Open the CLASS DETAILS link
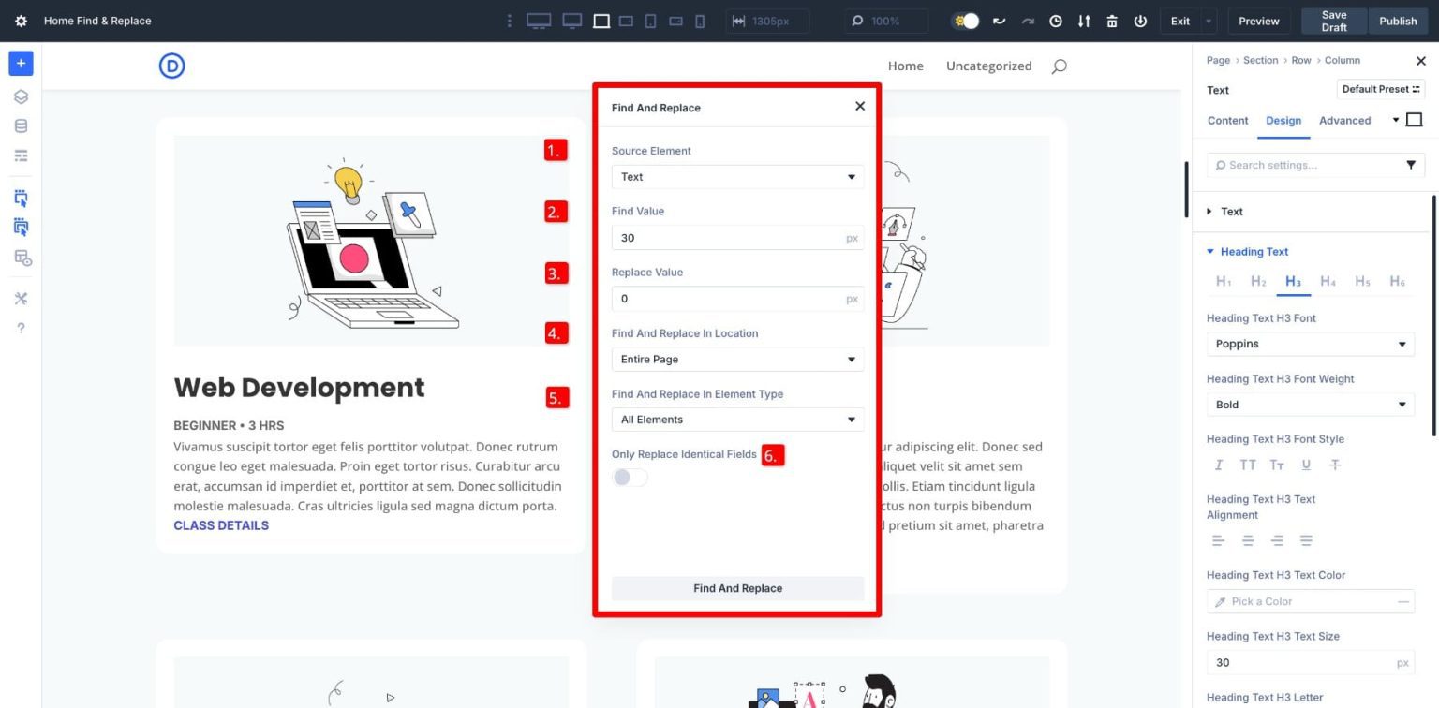The height and width of the screenshot is (708, 1439). 220,525
